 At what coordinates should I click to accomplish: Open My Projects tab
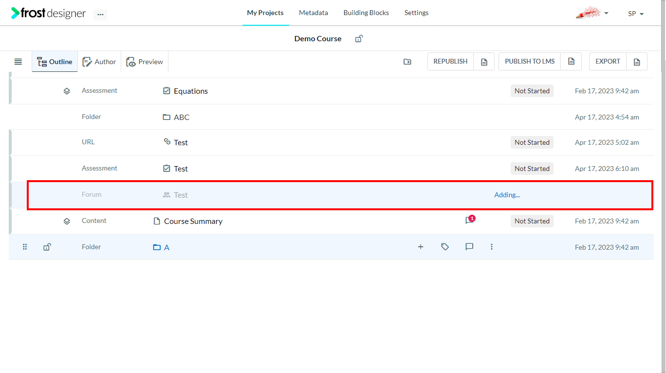265,13
